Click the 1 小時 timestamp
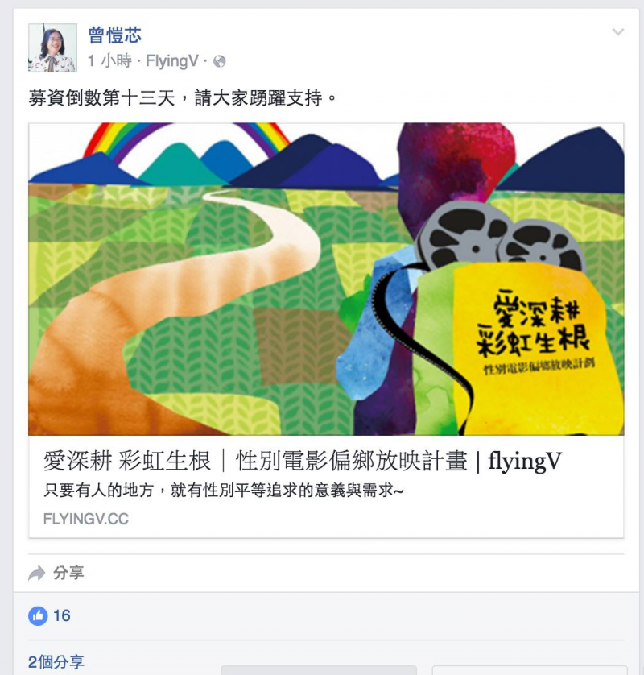Image resolution: width=644 pixels, height=675 pixels. pyautogui.click(x=109, y=61)
